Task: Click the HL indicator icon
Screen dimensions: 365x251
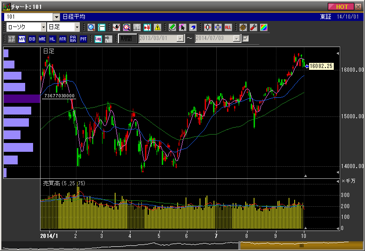Action: click(52, 39)
